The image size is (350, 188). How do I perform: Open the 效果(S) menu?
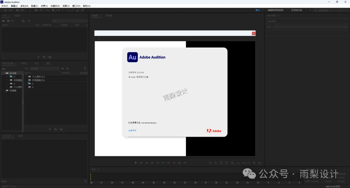pyautogui.click(x=44, y=6)
